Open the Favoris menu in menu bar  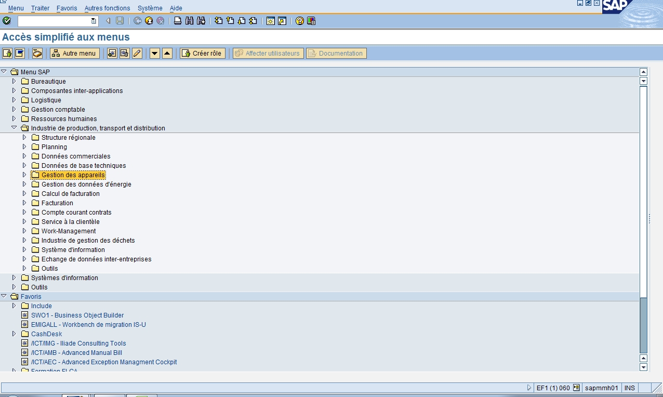point(67,8)
